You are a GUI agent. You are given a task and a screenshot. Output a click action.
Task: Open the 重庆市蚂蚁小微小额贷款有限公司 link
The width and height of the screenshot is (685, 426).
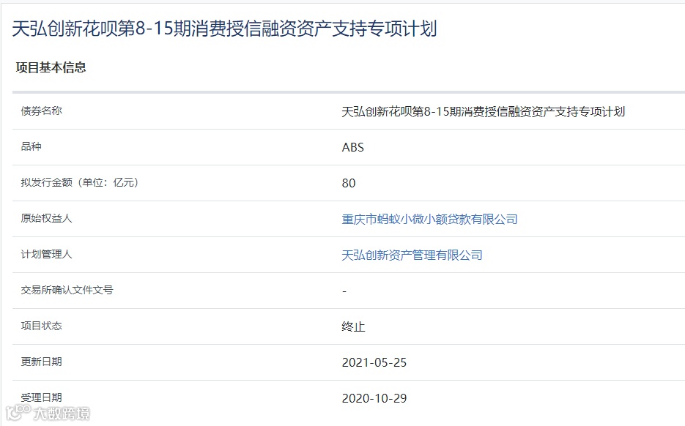429,219
